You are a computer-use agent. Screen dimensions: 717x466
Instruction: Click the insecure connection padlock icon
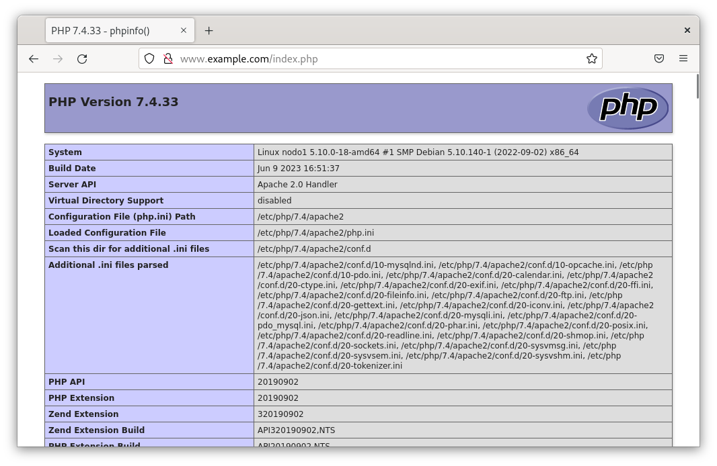coord(167,59)
